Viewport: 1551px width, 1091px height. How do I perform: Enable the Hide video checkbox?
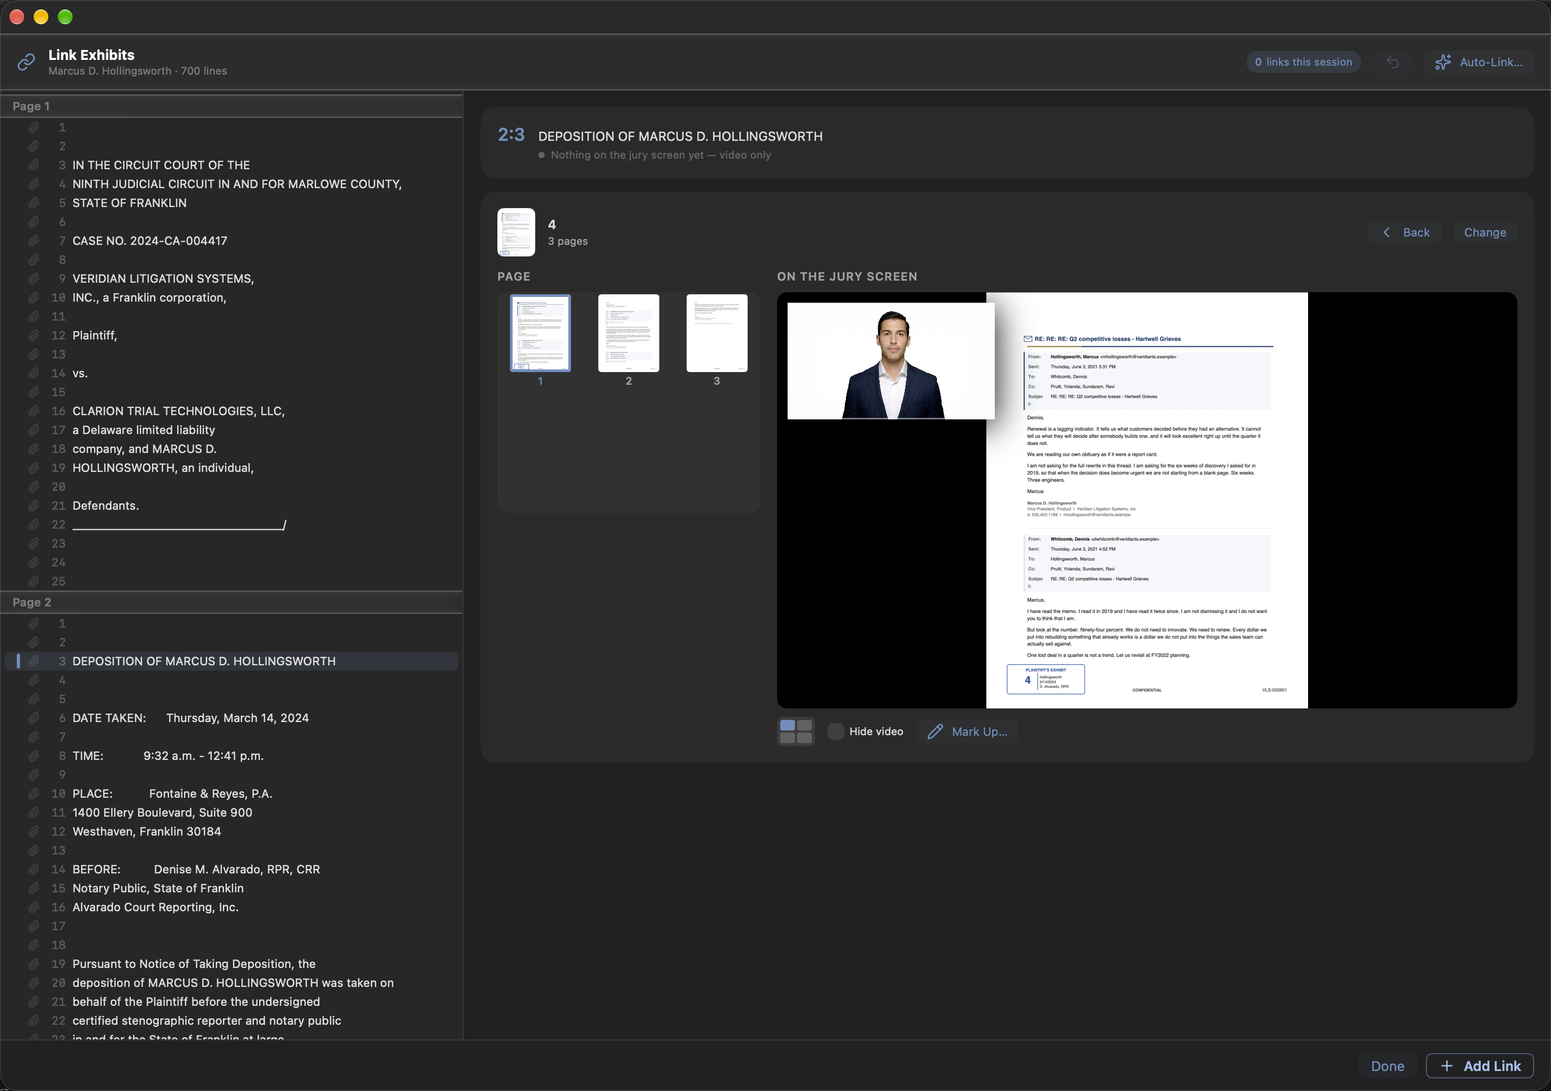point(835,732)
